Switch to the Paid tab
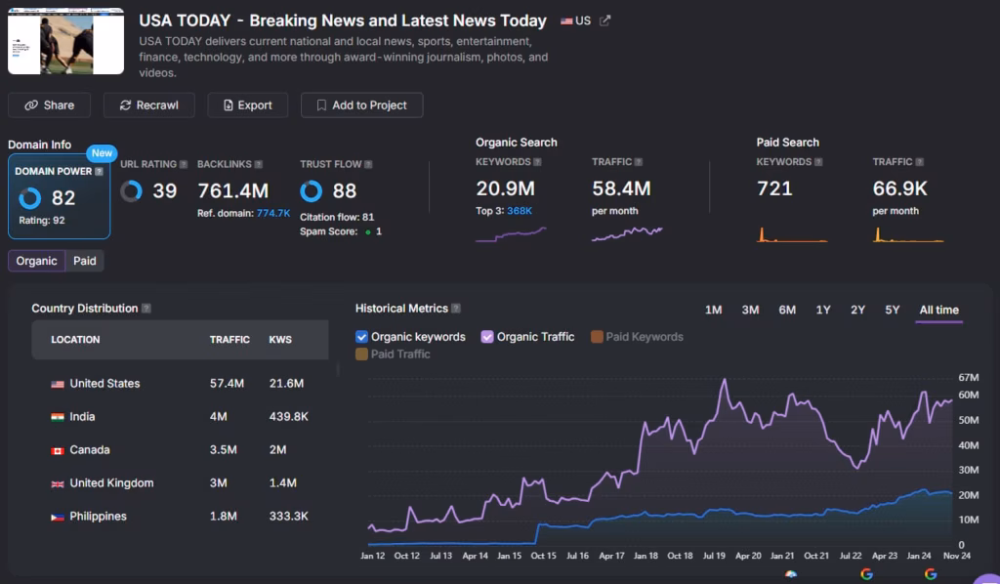The height and width of the screenshot is (584, 1000). 85,261
